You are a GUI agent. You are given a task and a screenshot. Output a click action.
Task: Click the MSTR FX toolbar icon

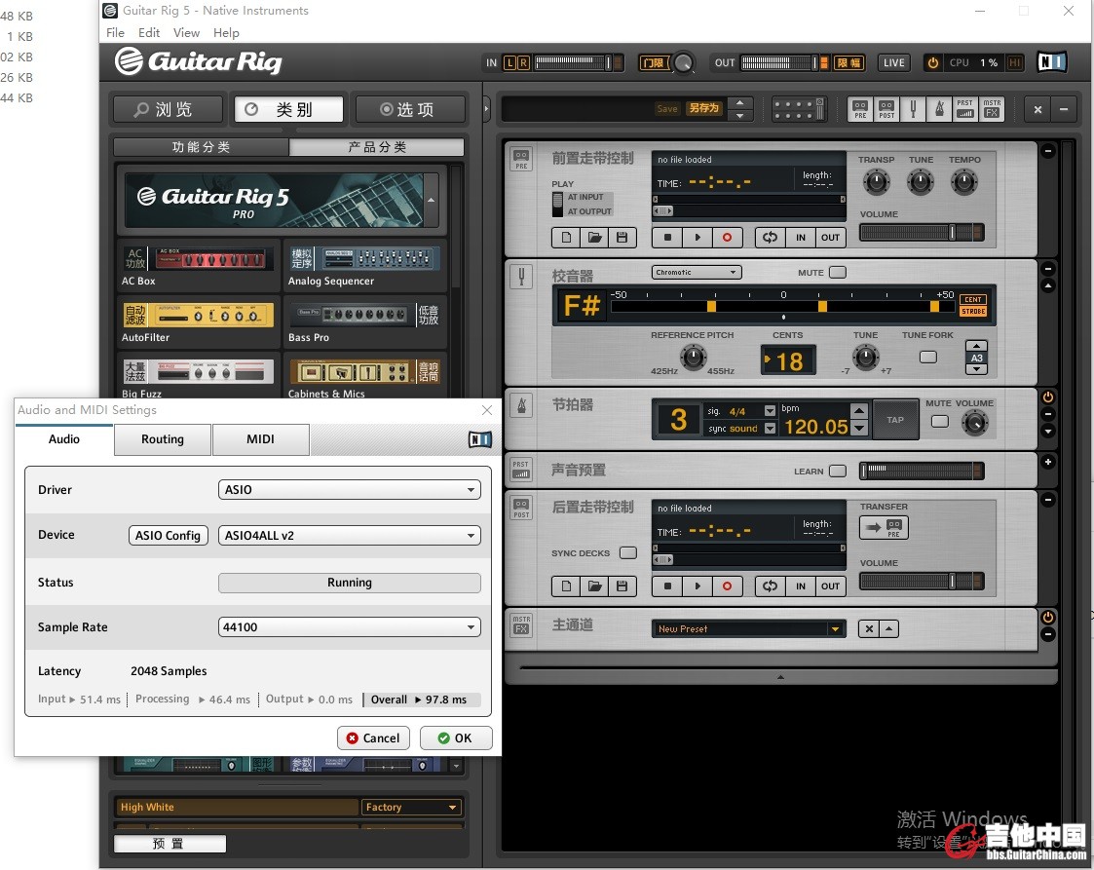click(x=992, y=109)
